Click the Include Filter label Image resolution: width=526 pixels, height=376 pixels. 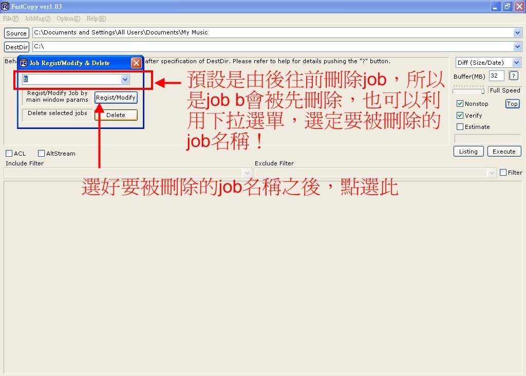tap(25, 163)
